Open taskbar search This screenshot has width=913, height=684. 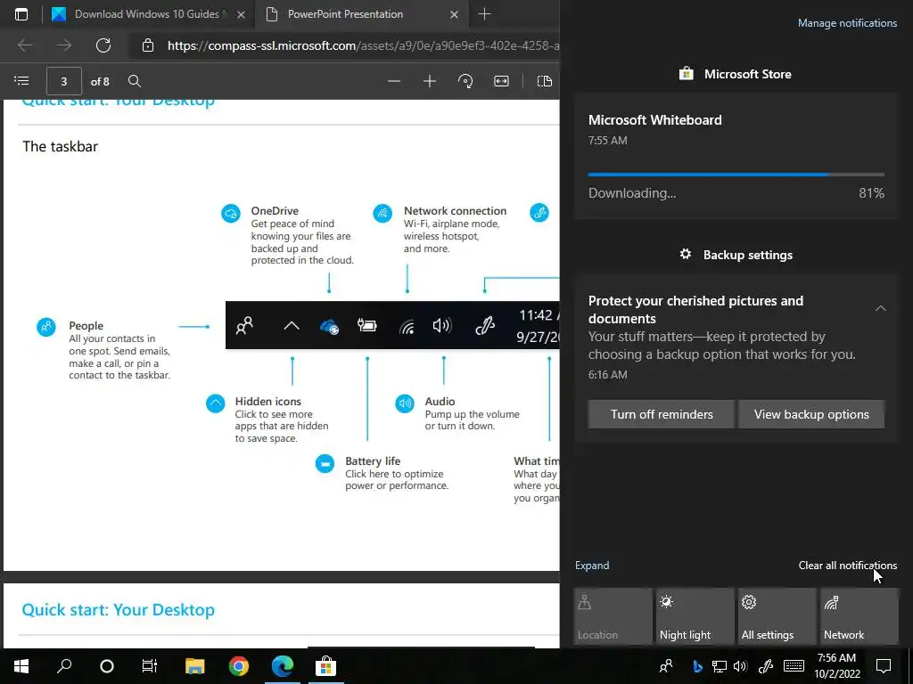[64, 666]
